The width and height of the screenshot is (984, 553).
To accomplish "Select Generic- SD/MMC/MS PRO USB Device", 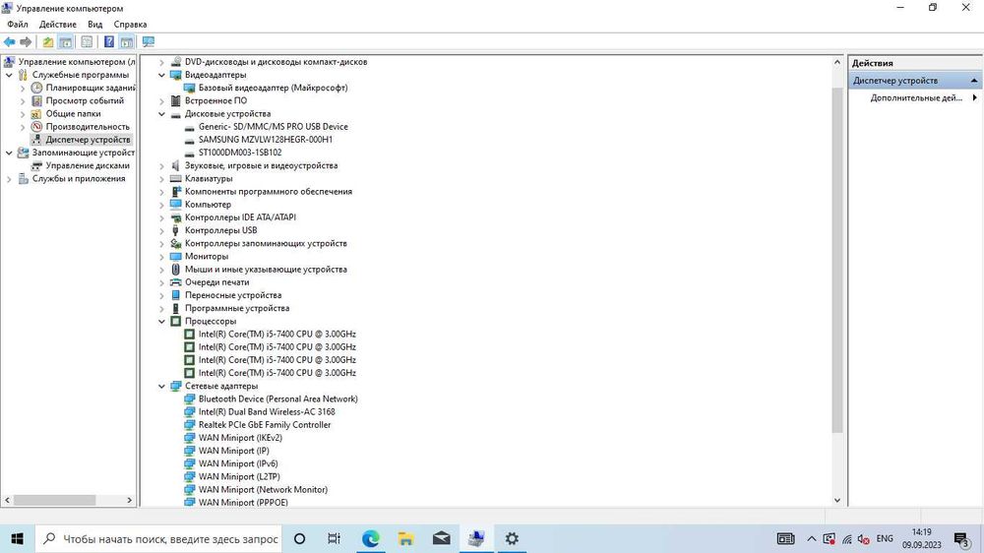I will (273, 127).
